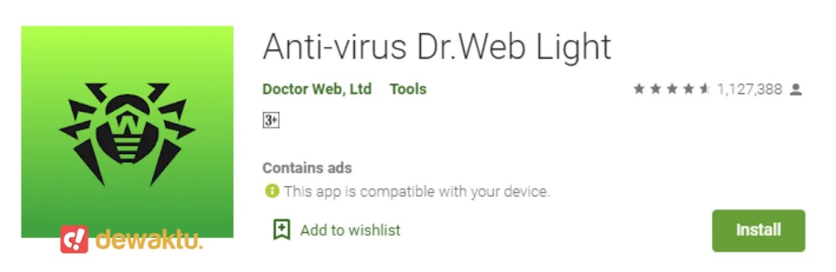Click the half-filled fifth rating star
The height and width of the screenshot is (272, 836).
[705, 89]
